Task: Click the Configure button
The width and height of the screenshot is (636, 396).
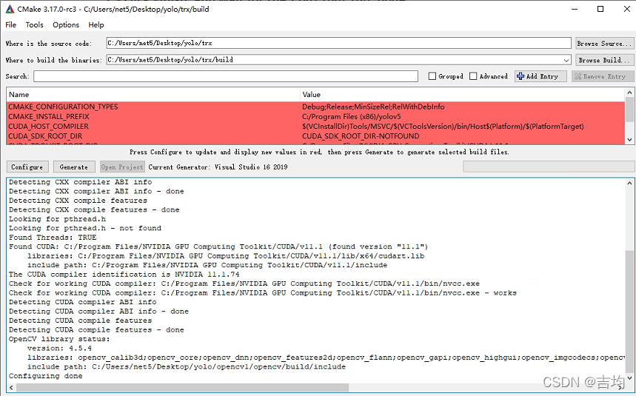Action: point(27,167)
